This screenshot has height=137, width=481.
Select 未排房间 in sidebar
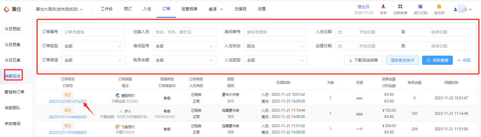(x=12, y=124)
